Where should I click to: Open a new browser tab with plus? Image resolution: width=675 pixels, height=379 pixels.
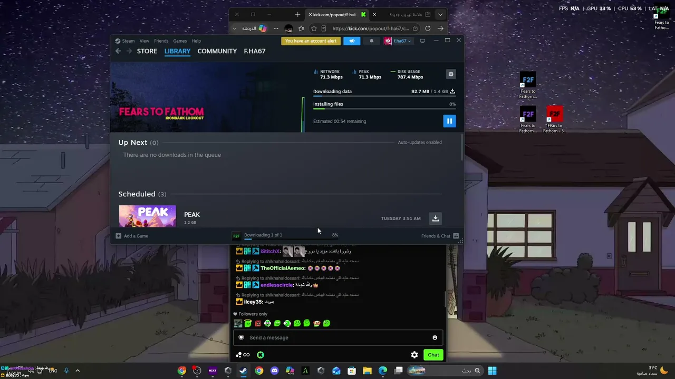298,15
